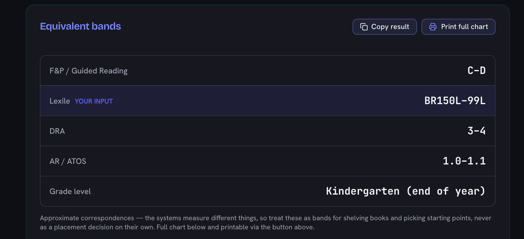Click the YOUR INPUT badge
The image size is (524, 239).
[x=94, y=101]
